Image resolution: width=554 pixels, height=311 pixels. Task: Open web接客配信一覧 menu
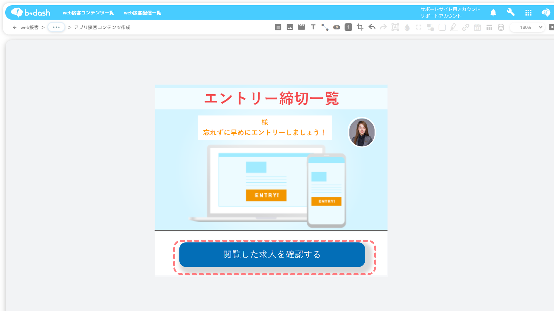[142, 13]
